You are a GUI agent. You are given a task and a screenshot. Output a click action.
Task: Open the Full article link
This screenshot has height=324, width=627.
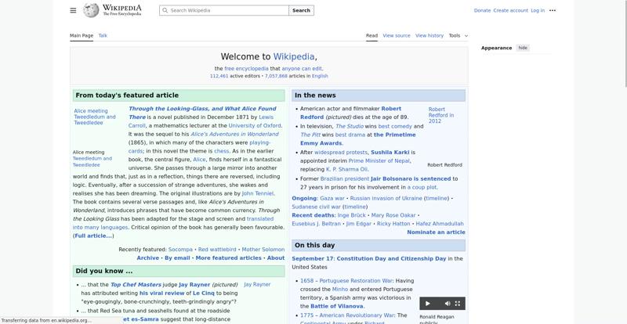pos(93,236)
